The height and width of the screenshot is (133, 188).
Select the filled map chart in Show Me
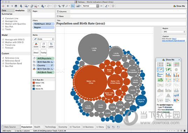(168, 69)
